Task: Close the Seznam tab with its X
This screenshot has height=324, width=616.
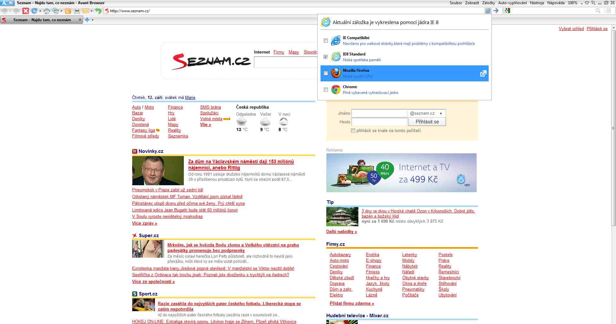Action: (80, 20)
